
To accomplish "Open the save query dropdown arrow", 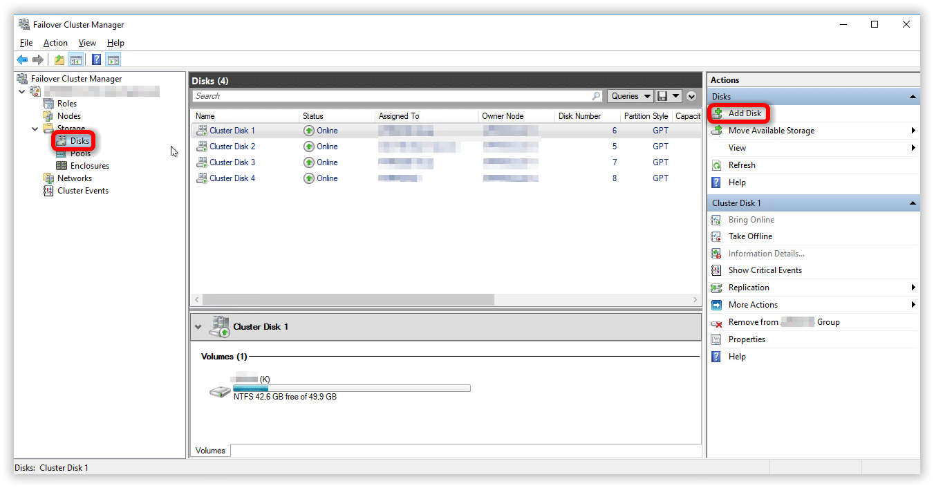I will pos(676,96).
